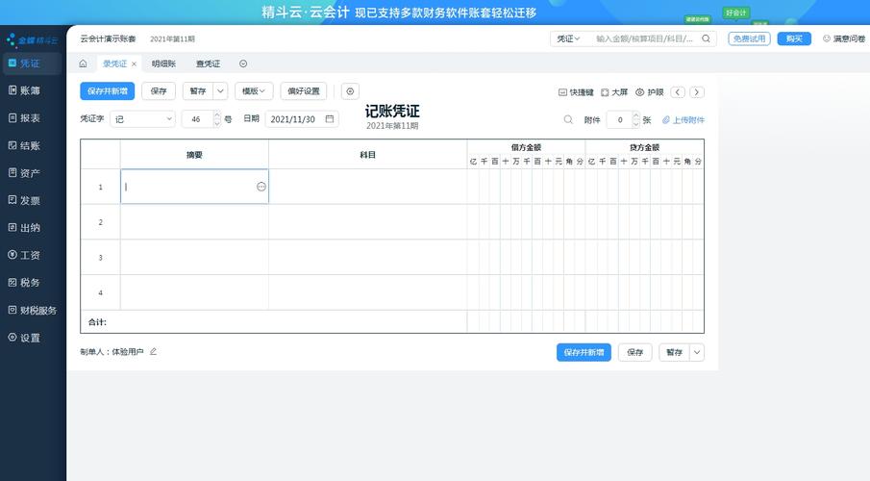Open 快捷键 keyboard shortcuts
This screenshot has width=870, height=481.
[576, 92]
